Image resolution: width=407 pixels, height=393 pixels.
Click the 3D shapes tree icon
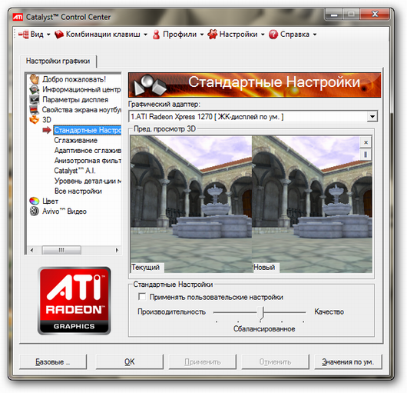click(34, 120)
